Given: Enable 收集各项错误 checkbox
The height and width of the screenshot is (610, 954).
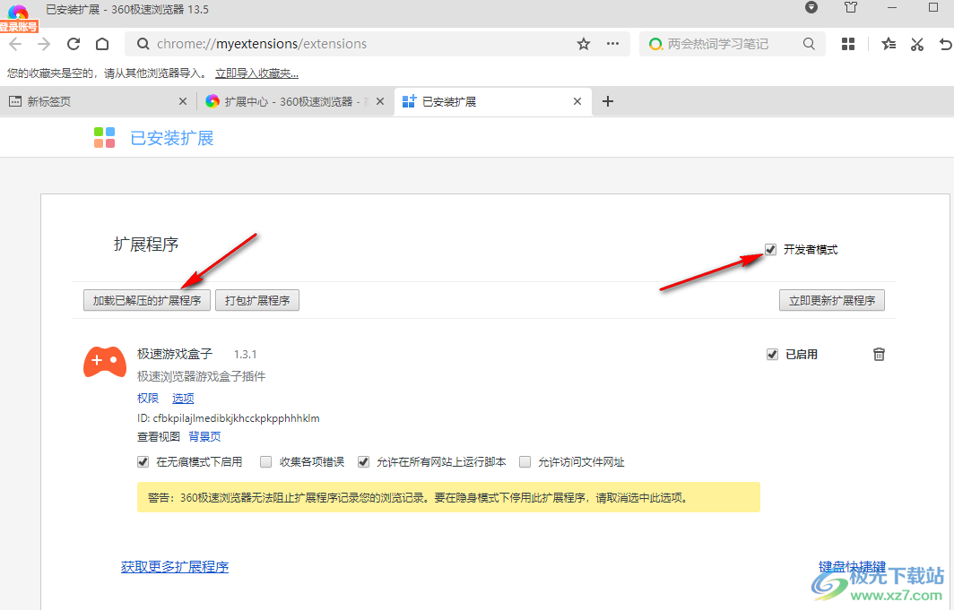Looking at the screenshot, I should point(266,461).
